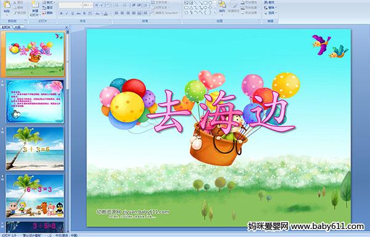Select the Rectangle shape

click(x=205, y=3)
